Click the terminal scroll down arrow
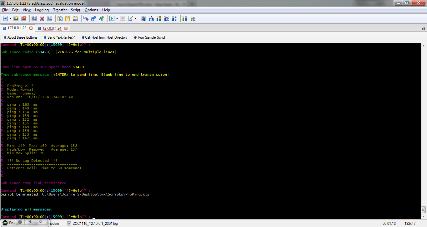This screenshot has height=227, width=427. click(424, 216)
